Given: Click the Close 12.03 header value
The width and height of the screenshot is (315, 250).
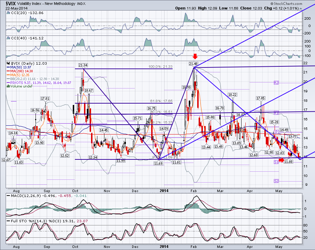Looking at the screenshot, I should pos(251,8).
